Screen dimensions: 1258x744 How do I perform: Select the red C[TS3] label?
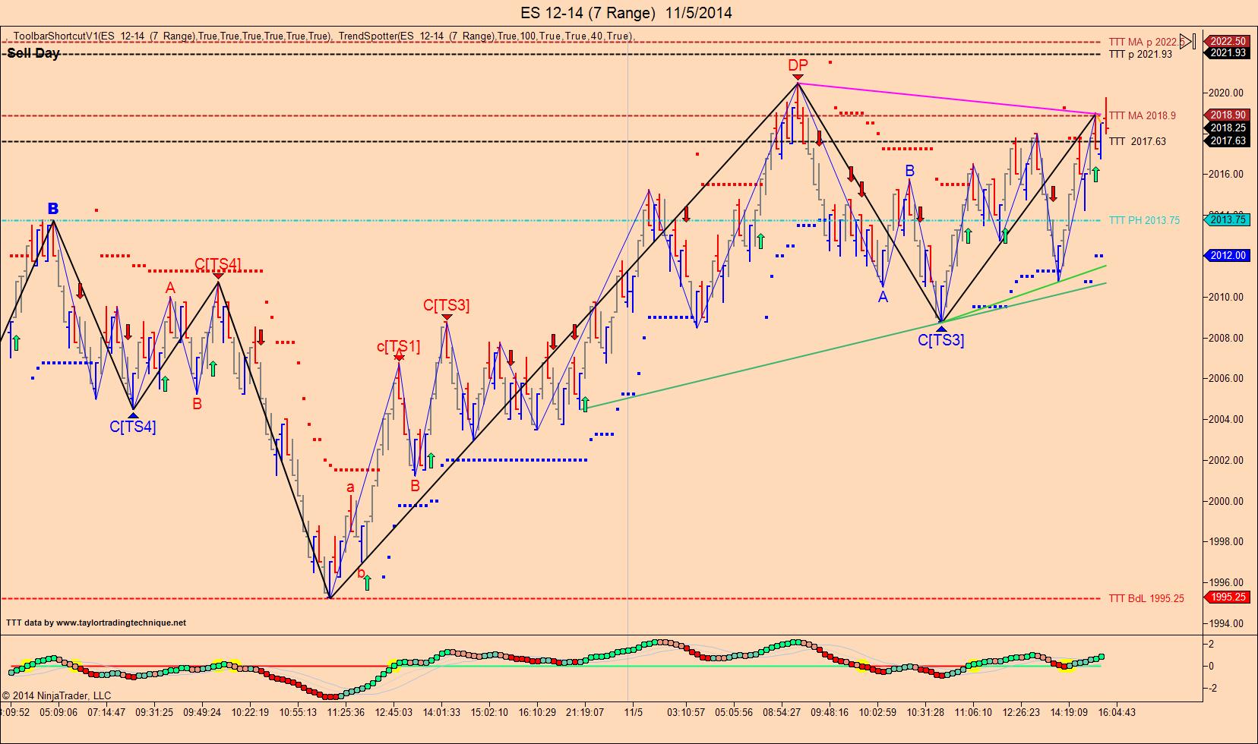point(447,305)
